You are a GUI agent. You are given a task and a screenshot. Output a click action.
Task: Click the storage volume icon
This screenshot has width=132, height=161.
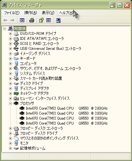[x=16, y=148]
